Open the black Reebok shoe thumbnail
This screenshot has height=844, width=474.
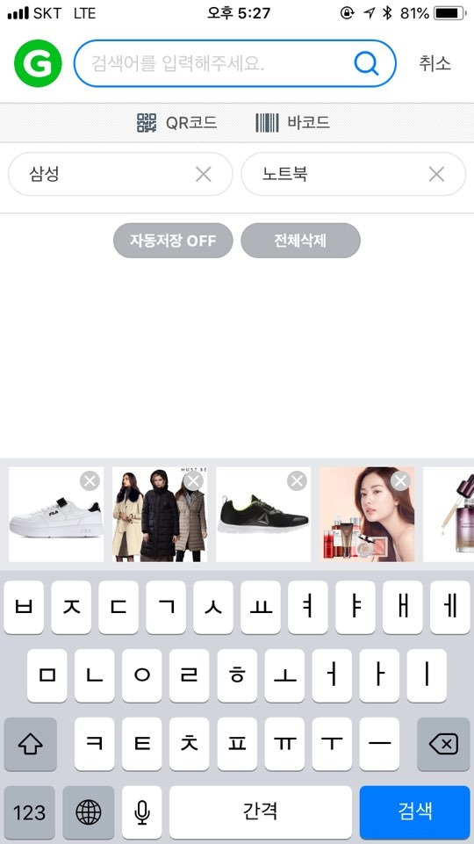coord(263,515)
